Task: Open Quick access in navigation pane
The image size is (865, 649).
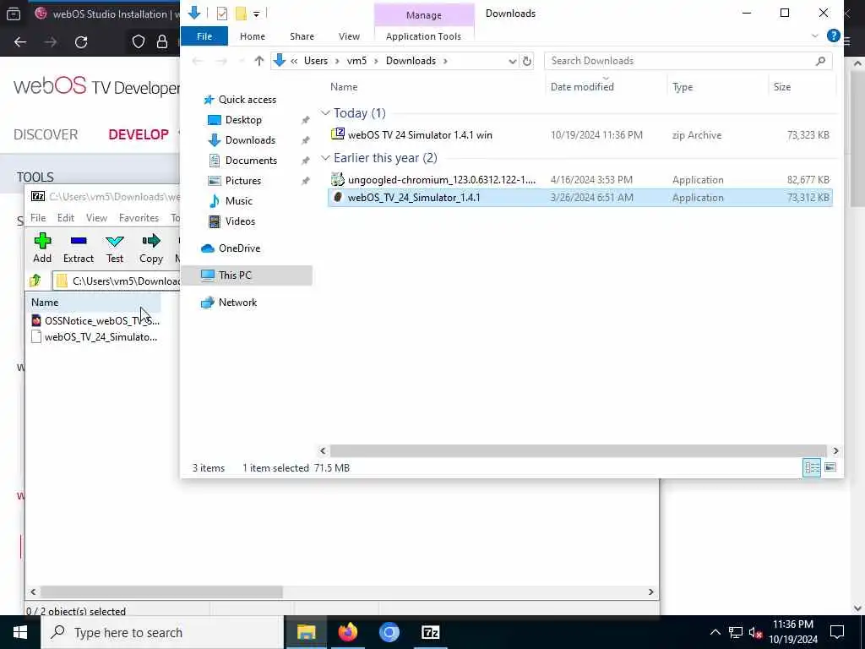Action: pos(248,100)
